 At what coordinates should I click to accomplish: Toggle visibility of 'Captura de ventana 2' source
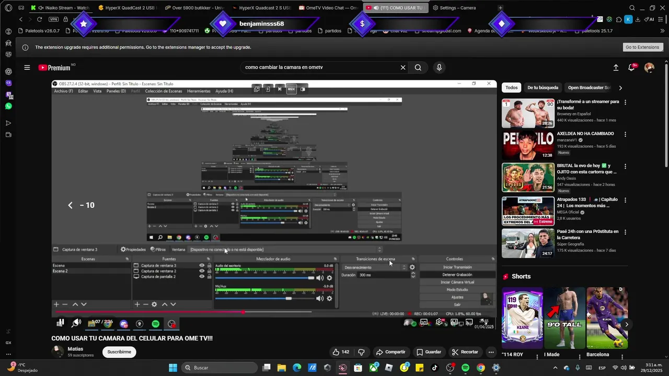click(202, 271)
